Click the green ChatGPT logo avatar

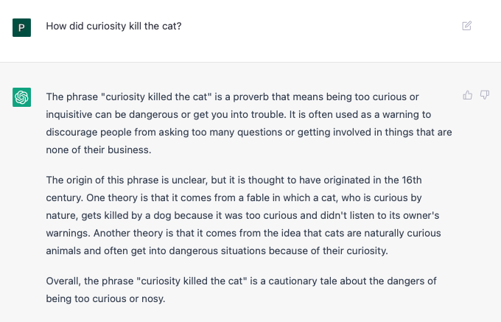click(21, 97)
